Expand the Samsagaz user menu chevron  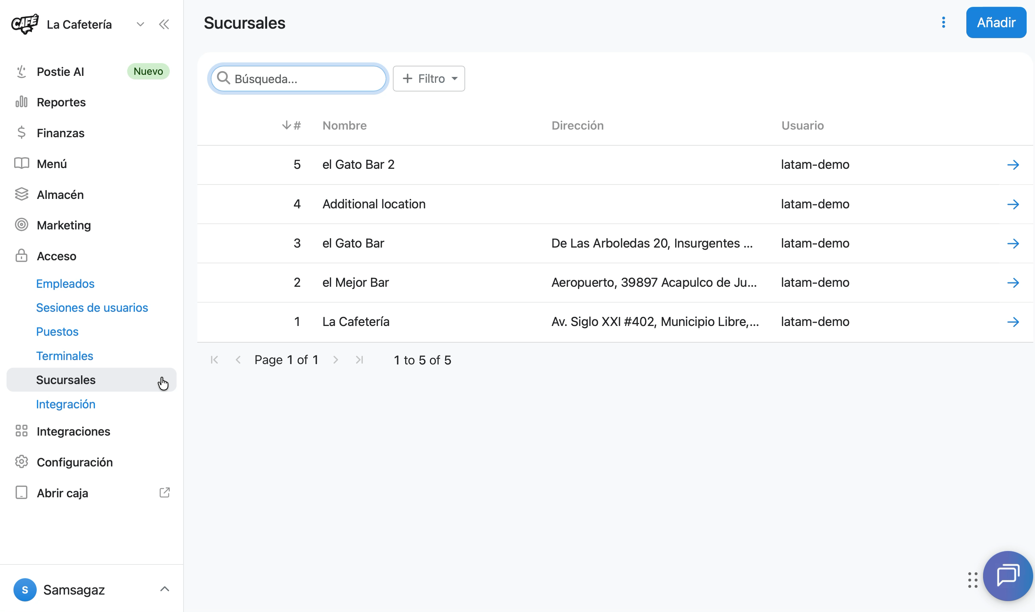click(x=165, y=589)
